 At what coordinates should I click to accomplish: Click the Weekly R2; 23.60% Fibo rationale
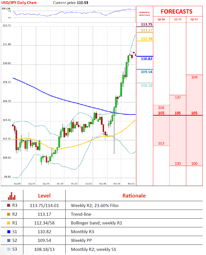(95, 205)
